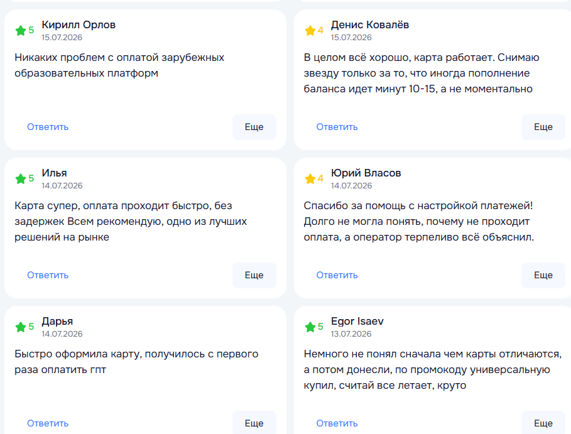The image size is (571, 434).
Task: Open the Еще menu on Юрий Власов's review
Action: click(543, 275)
